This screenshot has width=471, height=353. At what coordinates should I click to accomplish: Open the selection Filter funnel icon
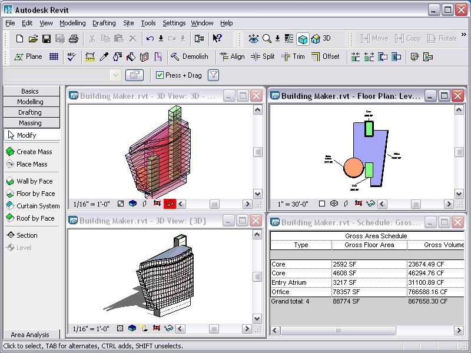click(x=213, y=75)
